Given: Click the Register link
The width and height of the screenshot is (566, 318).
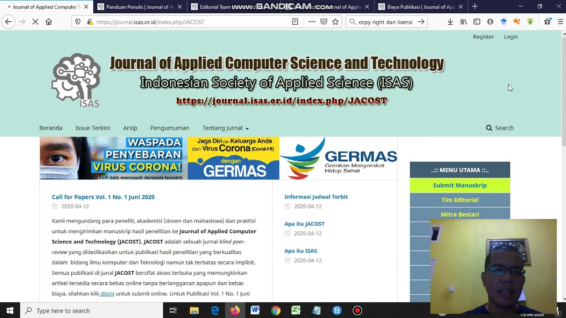Looking at the screenshot, I should [x=483, y=37].
